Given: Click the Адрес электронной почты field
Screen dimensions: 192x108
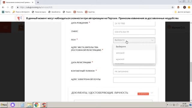Looking at the screenshot, I should pos(134,80).
